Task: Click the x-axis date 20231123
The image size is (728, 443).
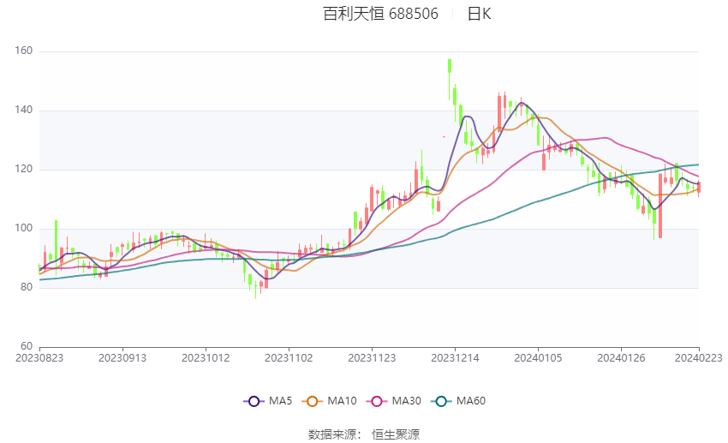Action: [x=372, y=358]
